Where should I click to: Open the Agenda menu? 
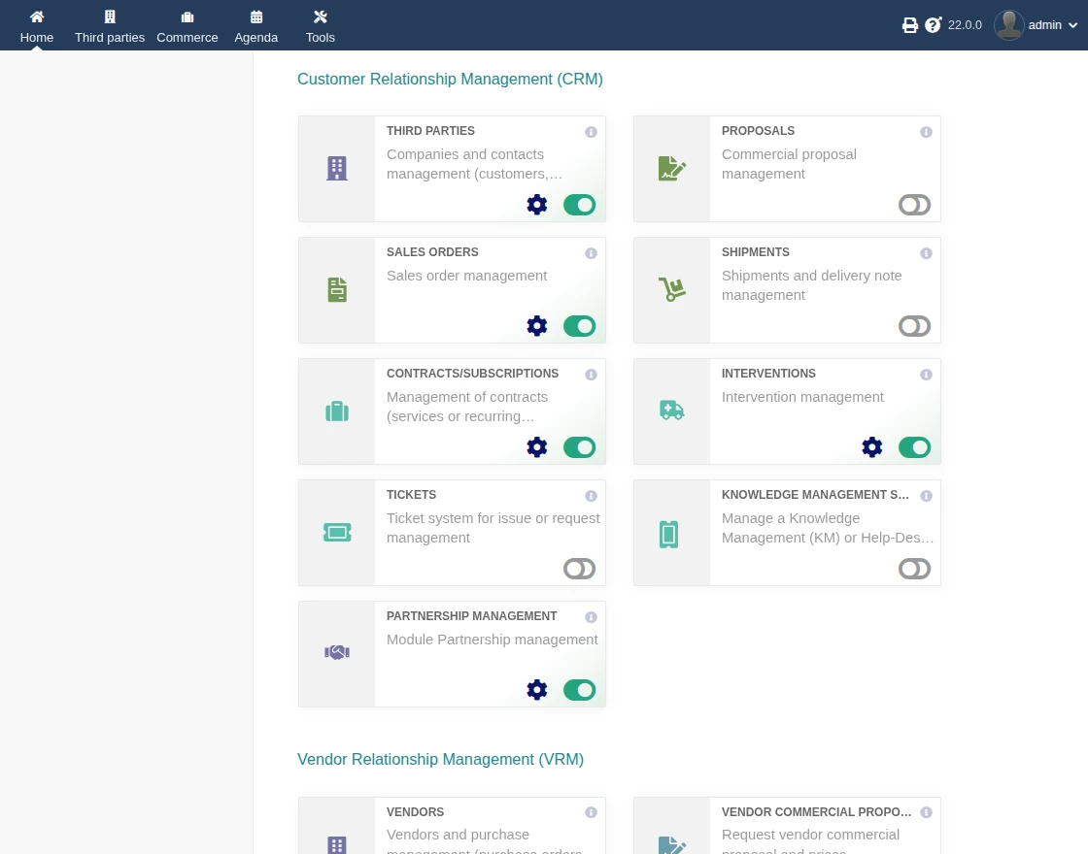click(x=255, y=25)
